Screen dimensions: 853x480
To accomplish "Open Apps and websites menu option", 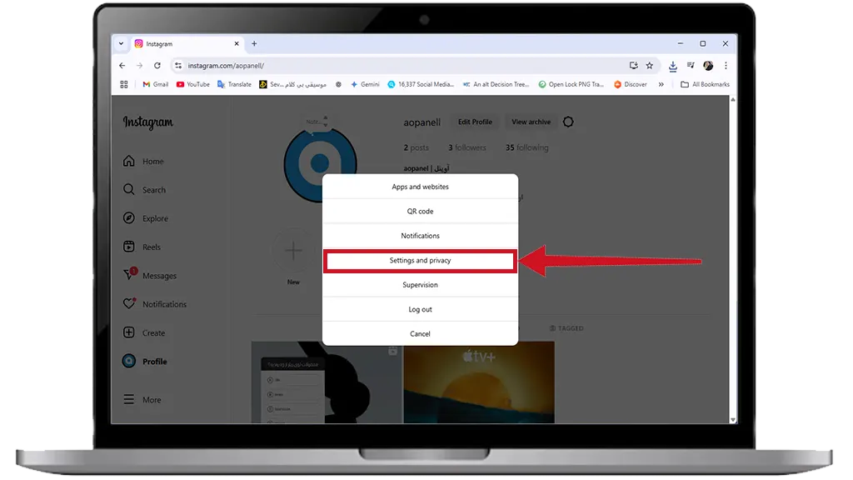I will tap(420, 187).
